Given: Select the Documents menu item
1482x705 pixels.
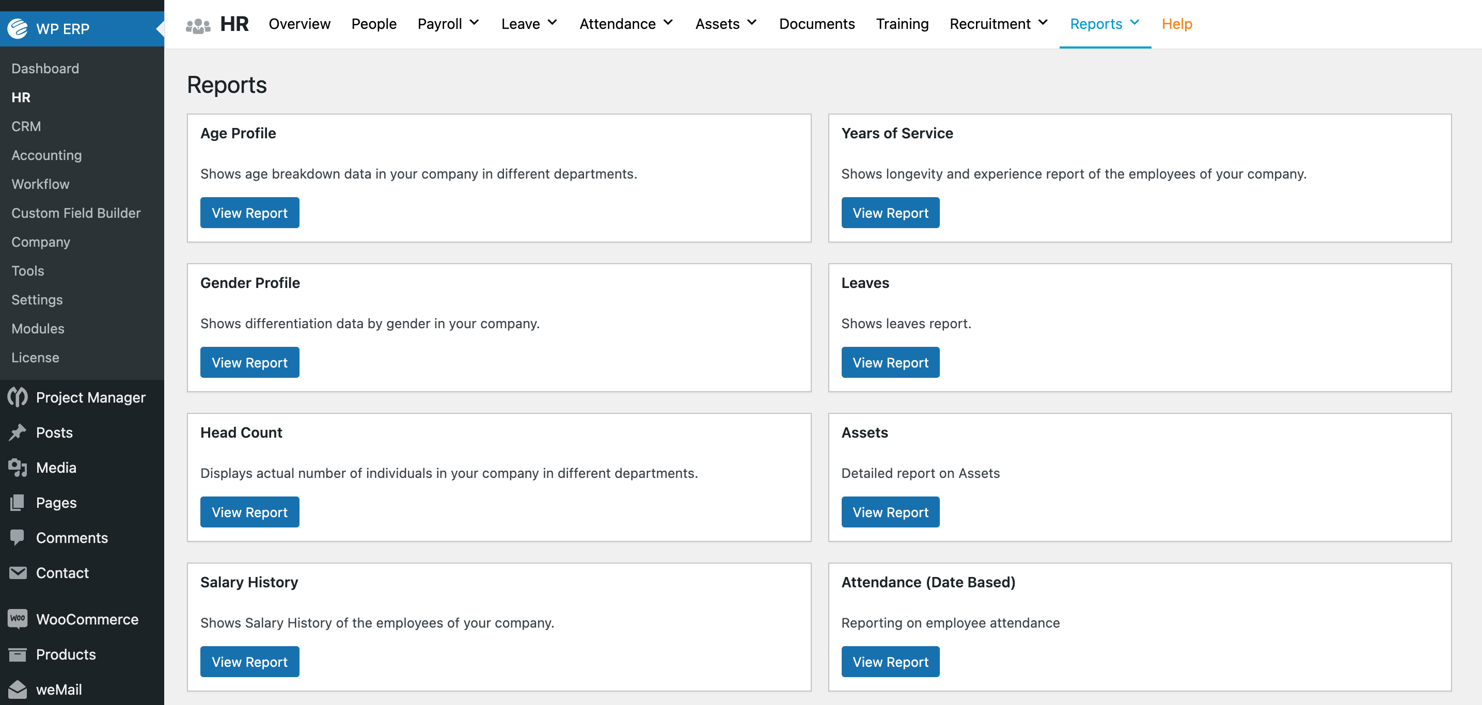Looking at the screenshot, I should point(816,24).
